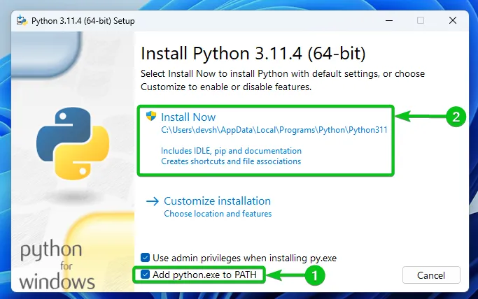478x299 pixels.
Task: Click the installer icon in title bar
Action: click(22, 21)
